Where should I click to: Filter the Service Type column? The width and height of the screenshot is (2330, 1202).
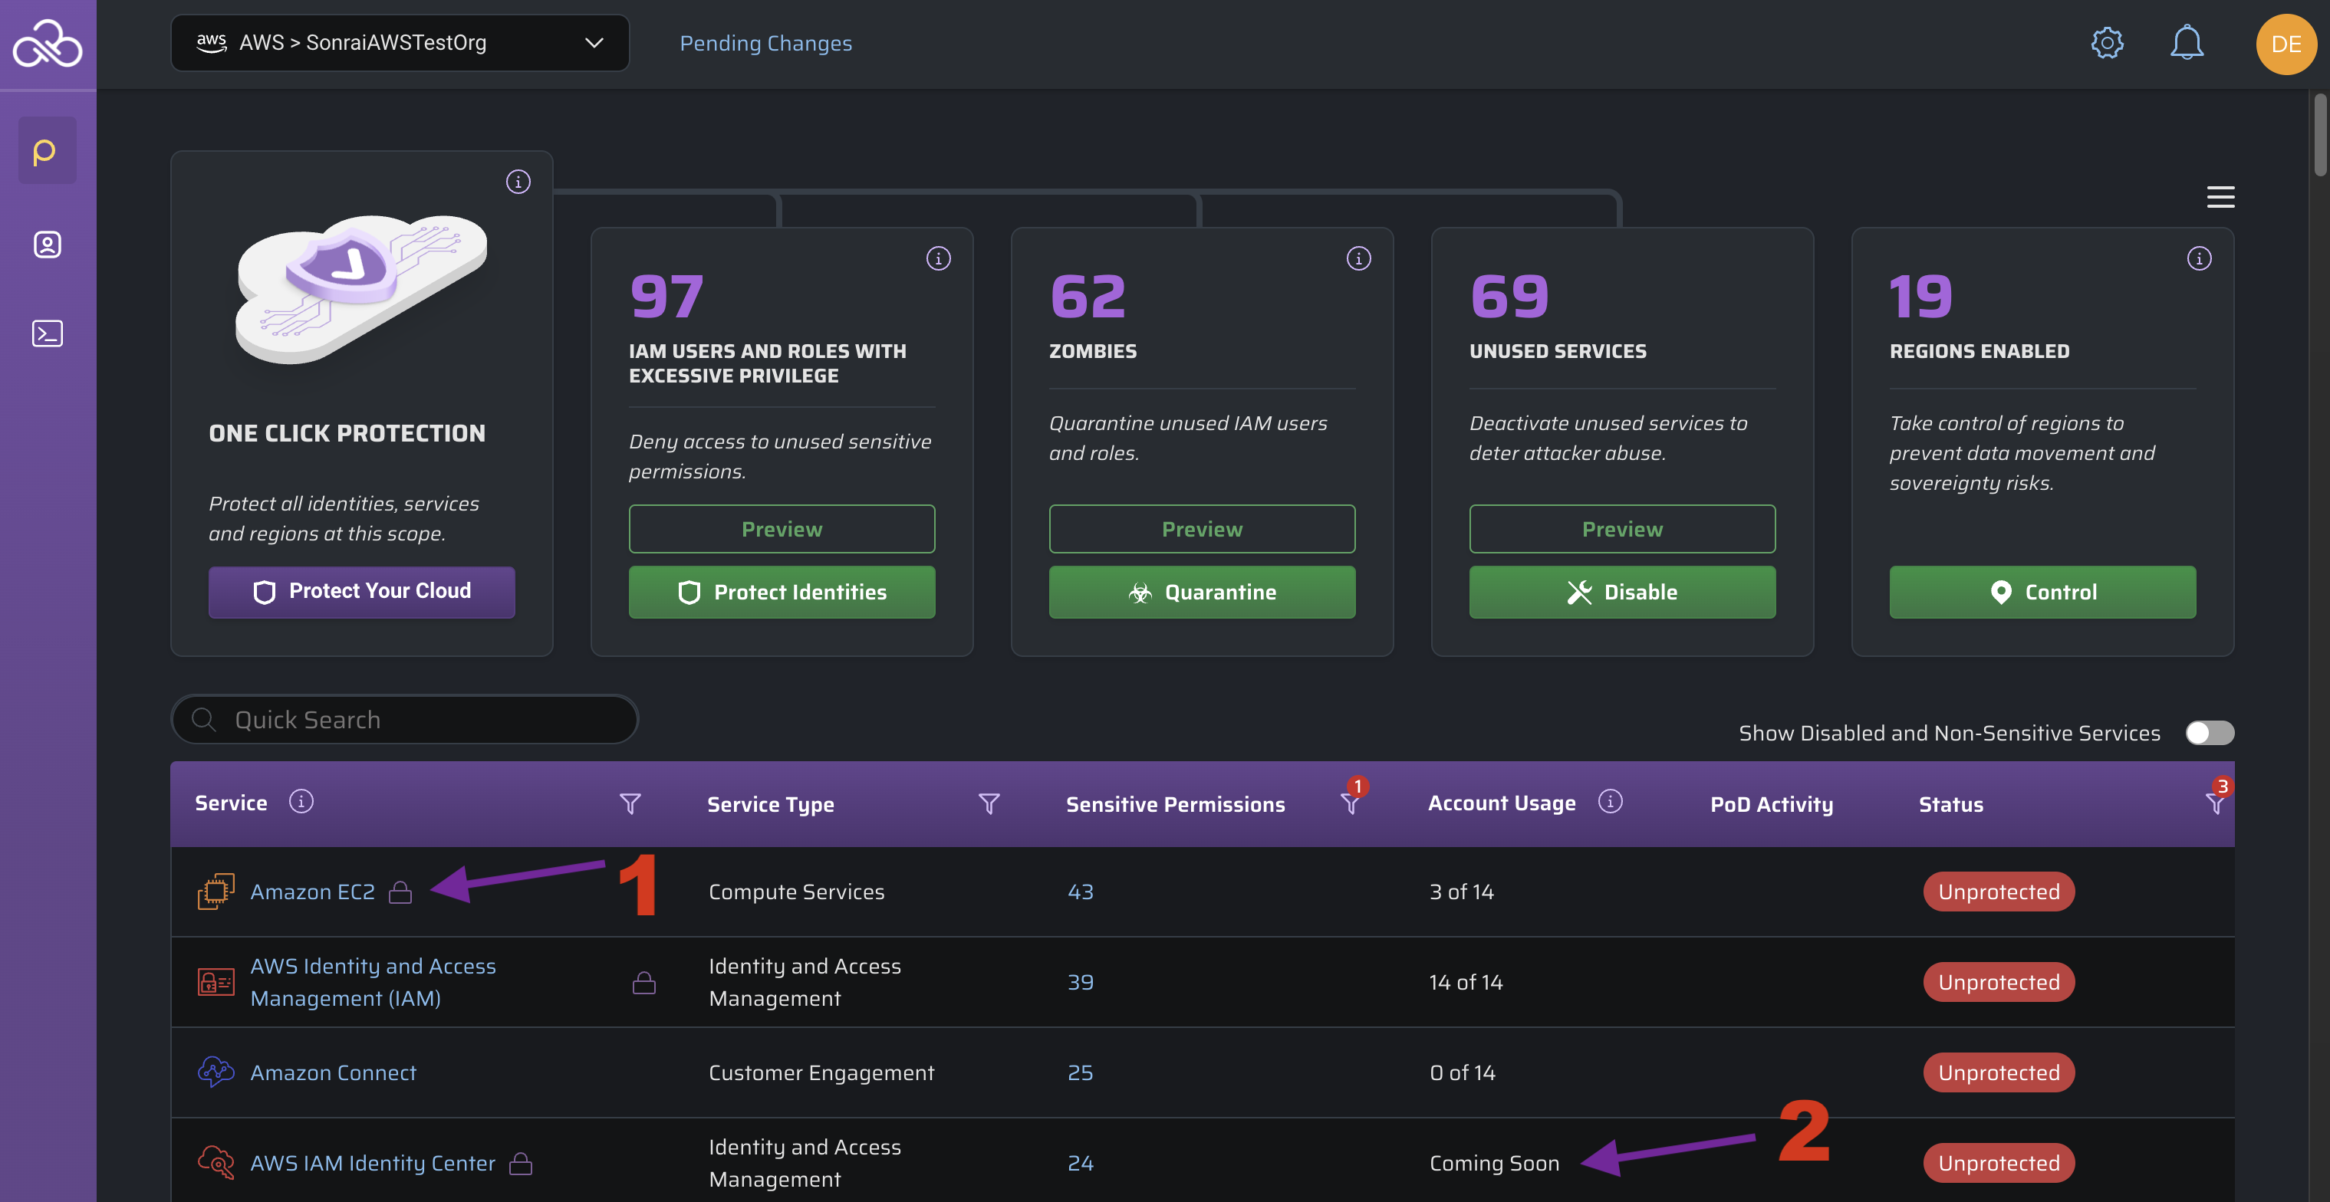pyautogui.click(x=989, y=803)
